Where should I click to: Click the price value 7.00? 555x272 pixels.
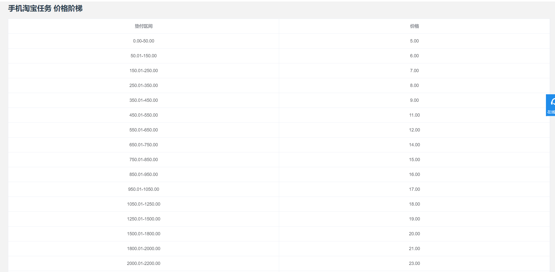(x=414, y=71)
